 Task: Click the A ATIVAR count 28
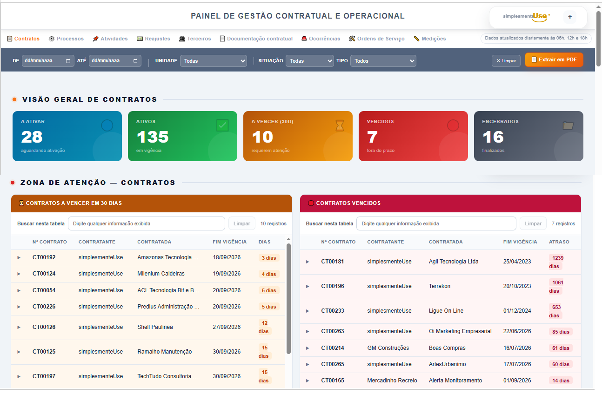pyautogui.click(x=32, y=137)
